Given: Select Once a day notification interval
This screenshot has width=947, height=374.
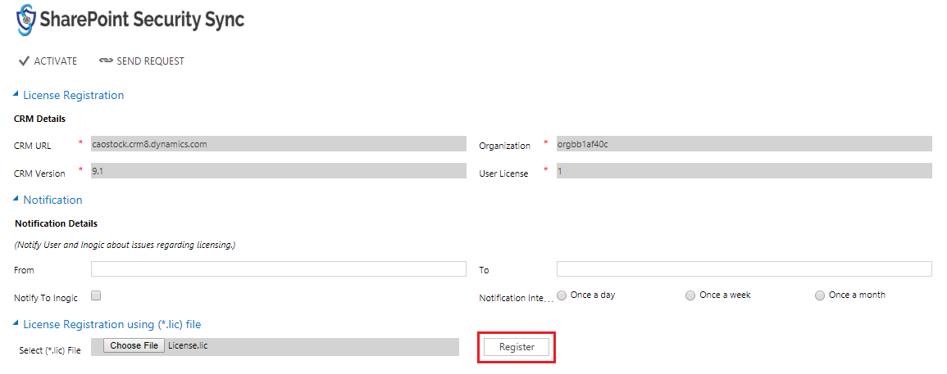Looking at the screenshot, I should (x=562, y=295).
